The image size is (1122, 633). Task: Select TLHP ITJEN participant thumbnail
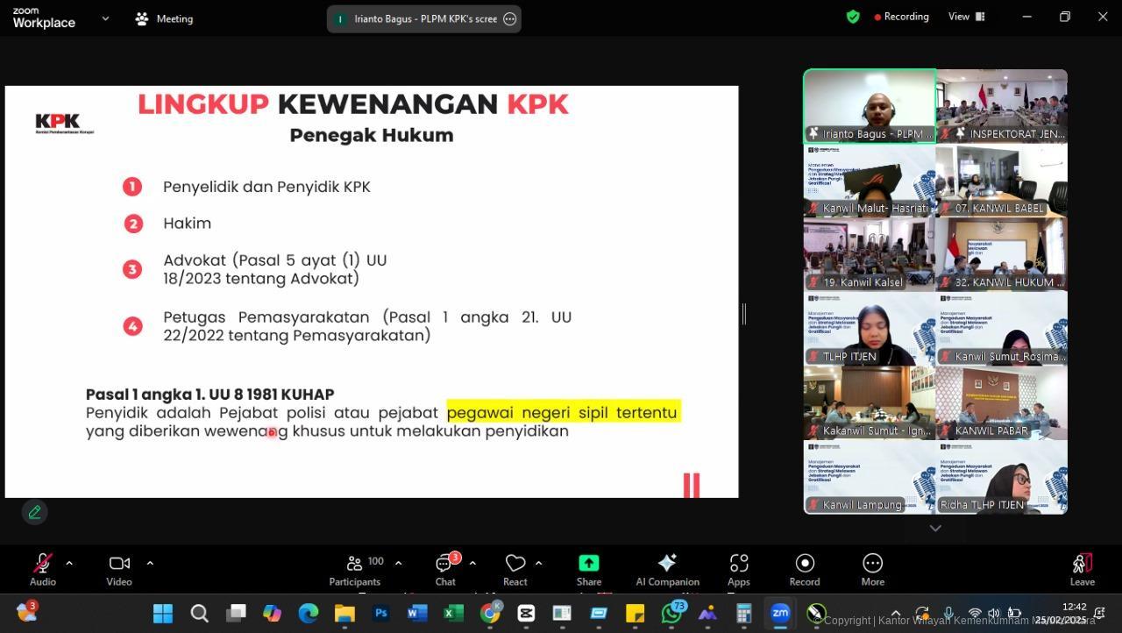[x=870, y=329]
